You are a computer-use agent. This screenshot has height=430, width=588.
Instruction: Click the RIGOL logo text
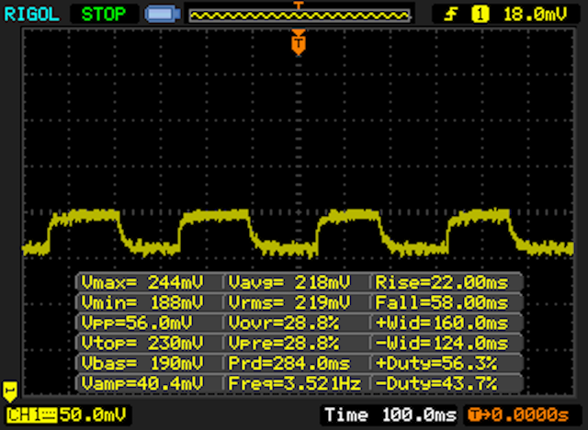tap(31, 15)
